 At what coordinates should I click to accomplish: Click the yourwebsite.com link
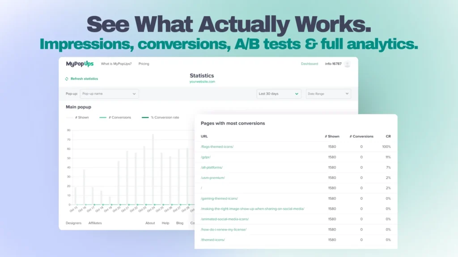click(202, 82)
